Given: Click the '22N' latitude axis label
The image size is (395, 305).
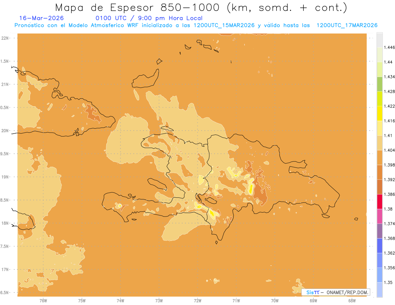Looking at the screenshot, I should pos(5,38).
